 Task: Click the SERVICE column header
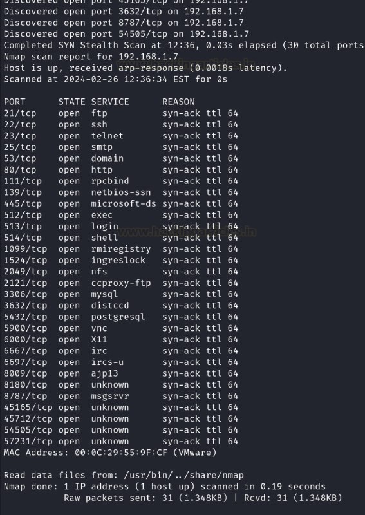pyautogui.click(x=110, y=102)
